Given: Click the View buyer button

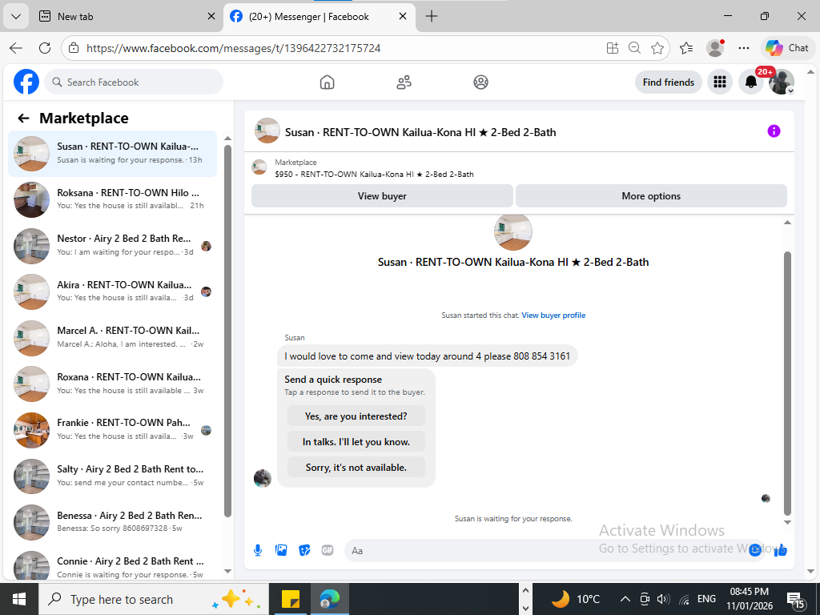Looking at the screenshot, I should [382, 195].
